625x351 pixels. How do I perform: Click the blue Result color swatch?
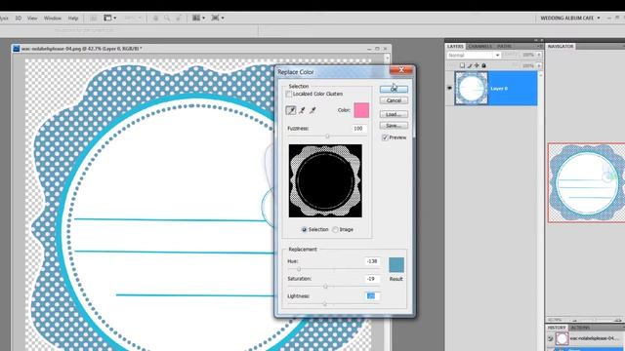[396, 265]
